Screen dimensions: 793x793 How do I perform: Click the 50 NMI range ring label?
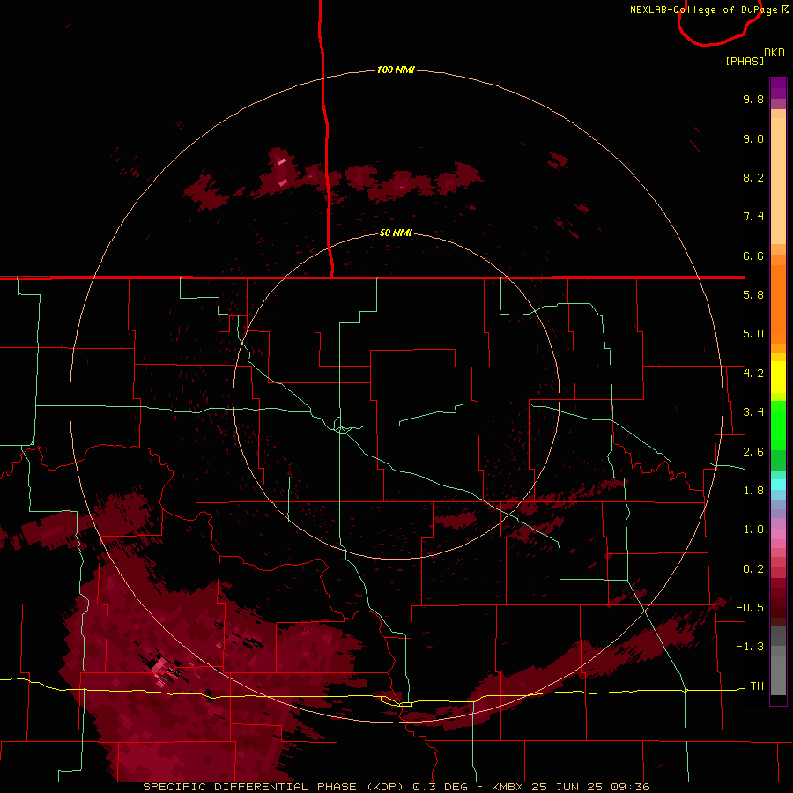pos(396,233)
